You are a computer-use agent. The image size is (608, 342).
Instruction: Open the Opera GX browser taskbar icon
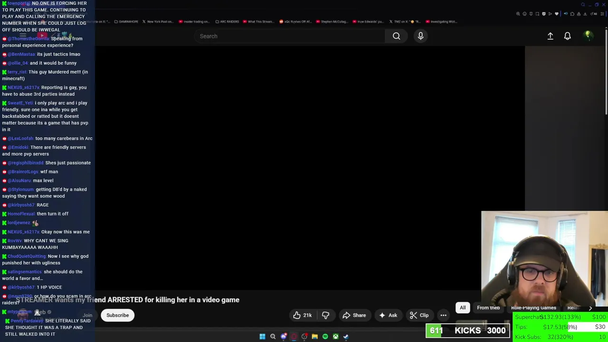tap(294, 337)
